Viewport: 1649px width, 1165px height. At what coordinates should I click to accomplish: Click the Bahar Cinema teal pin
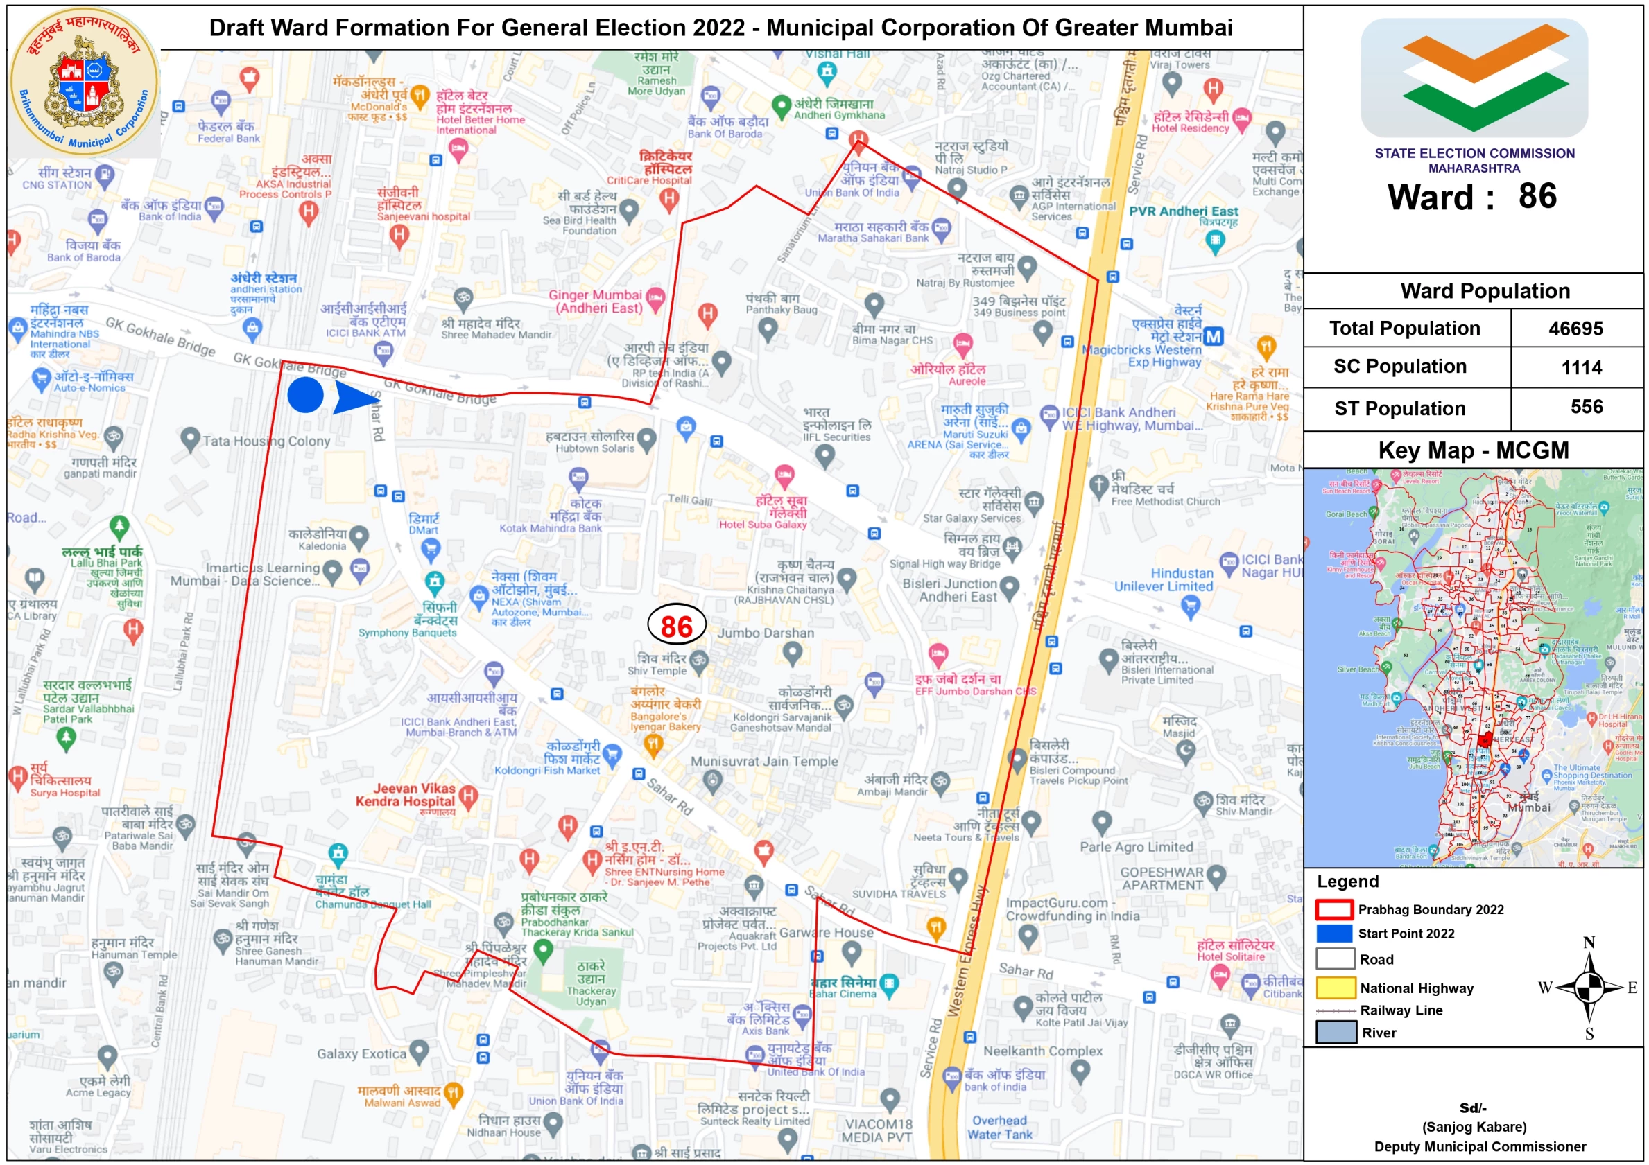(888, 984)
